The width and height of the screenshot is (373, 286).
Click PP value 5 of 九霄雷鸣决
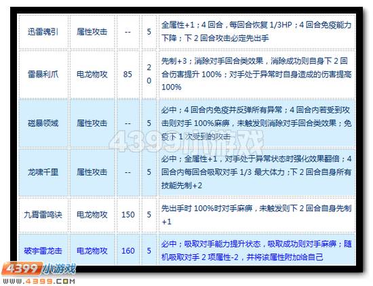tap(149, 215)
